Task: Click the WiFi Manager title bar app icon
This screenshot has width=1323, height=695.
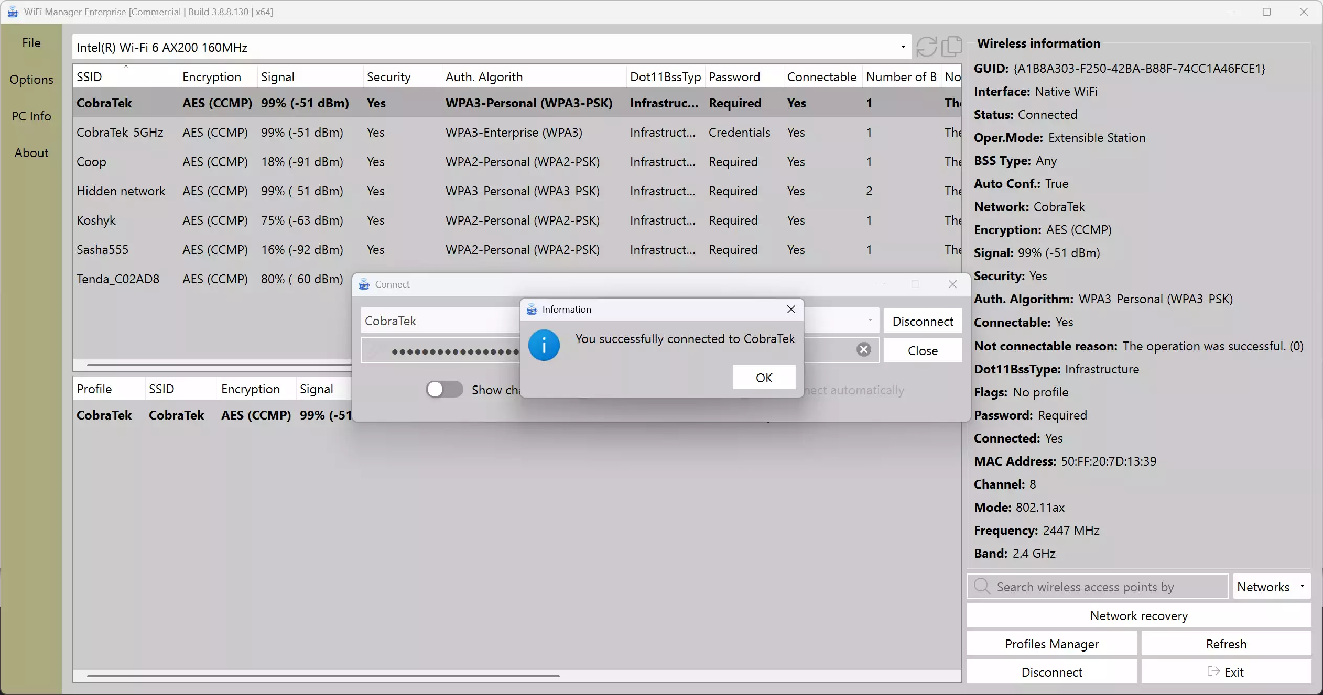Action: pyautogui.click(x=13, y=12)
